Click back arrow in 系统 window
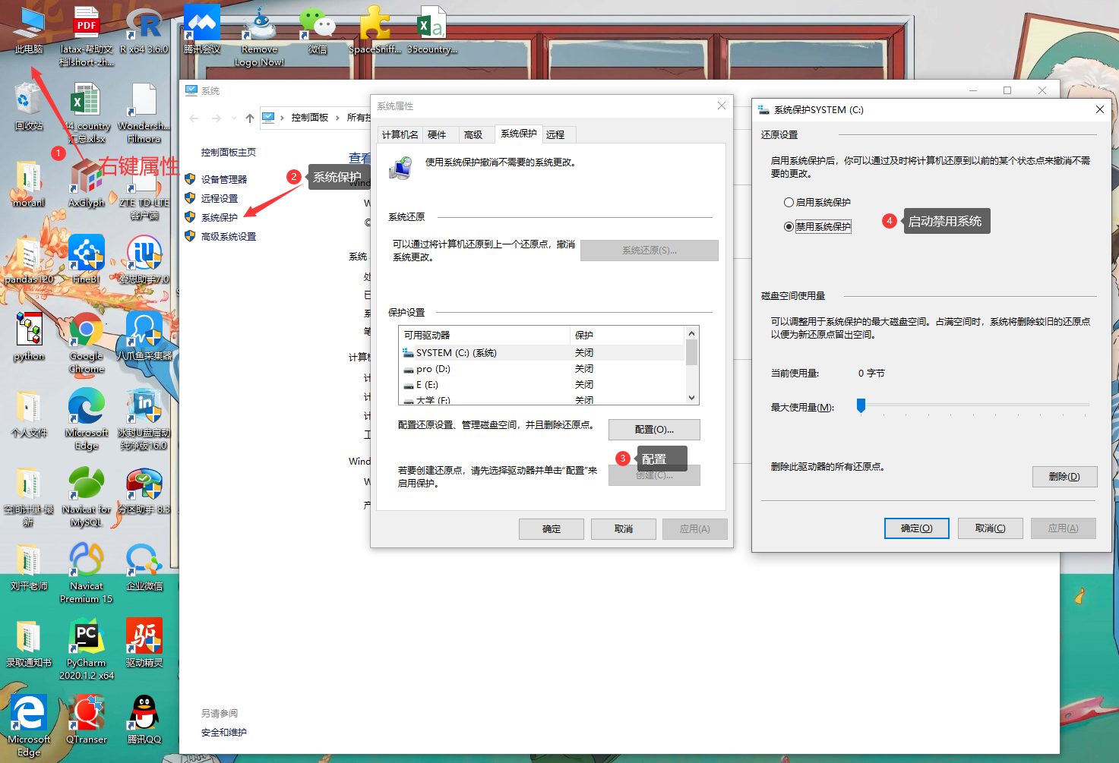This screenshot has height=763, width=1119. click(x=194, y=118)
